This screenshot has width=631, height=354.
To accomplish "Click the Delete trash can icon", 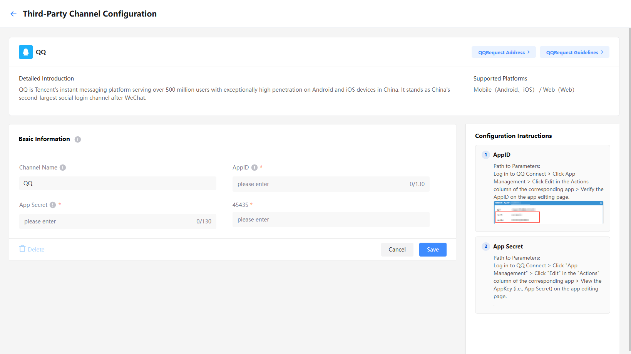I will pyautogui.click(x=22, y=249).
